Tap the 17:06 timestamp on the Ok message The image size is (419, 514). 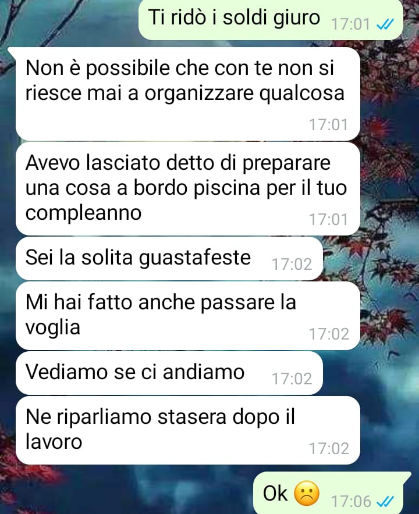click(x=351, y=502)
